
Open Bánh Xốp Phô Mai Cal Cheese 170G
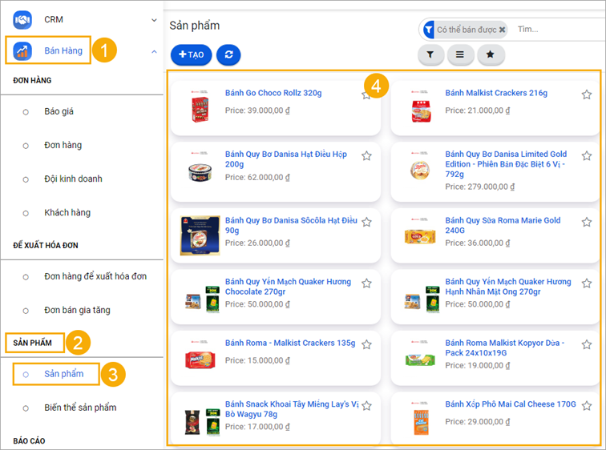pyautogui.click(x=511, y=404)
